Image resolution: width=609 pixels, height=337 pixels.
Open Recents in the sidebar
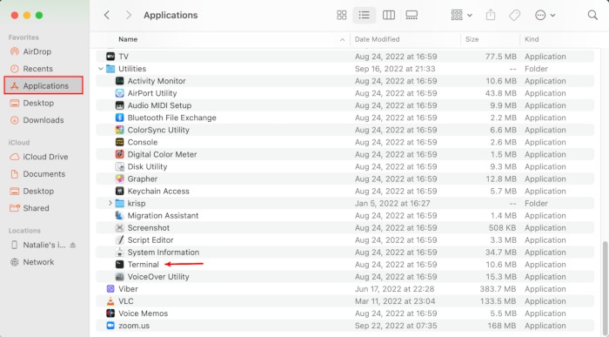point(37,69)
